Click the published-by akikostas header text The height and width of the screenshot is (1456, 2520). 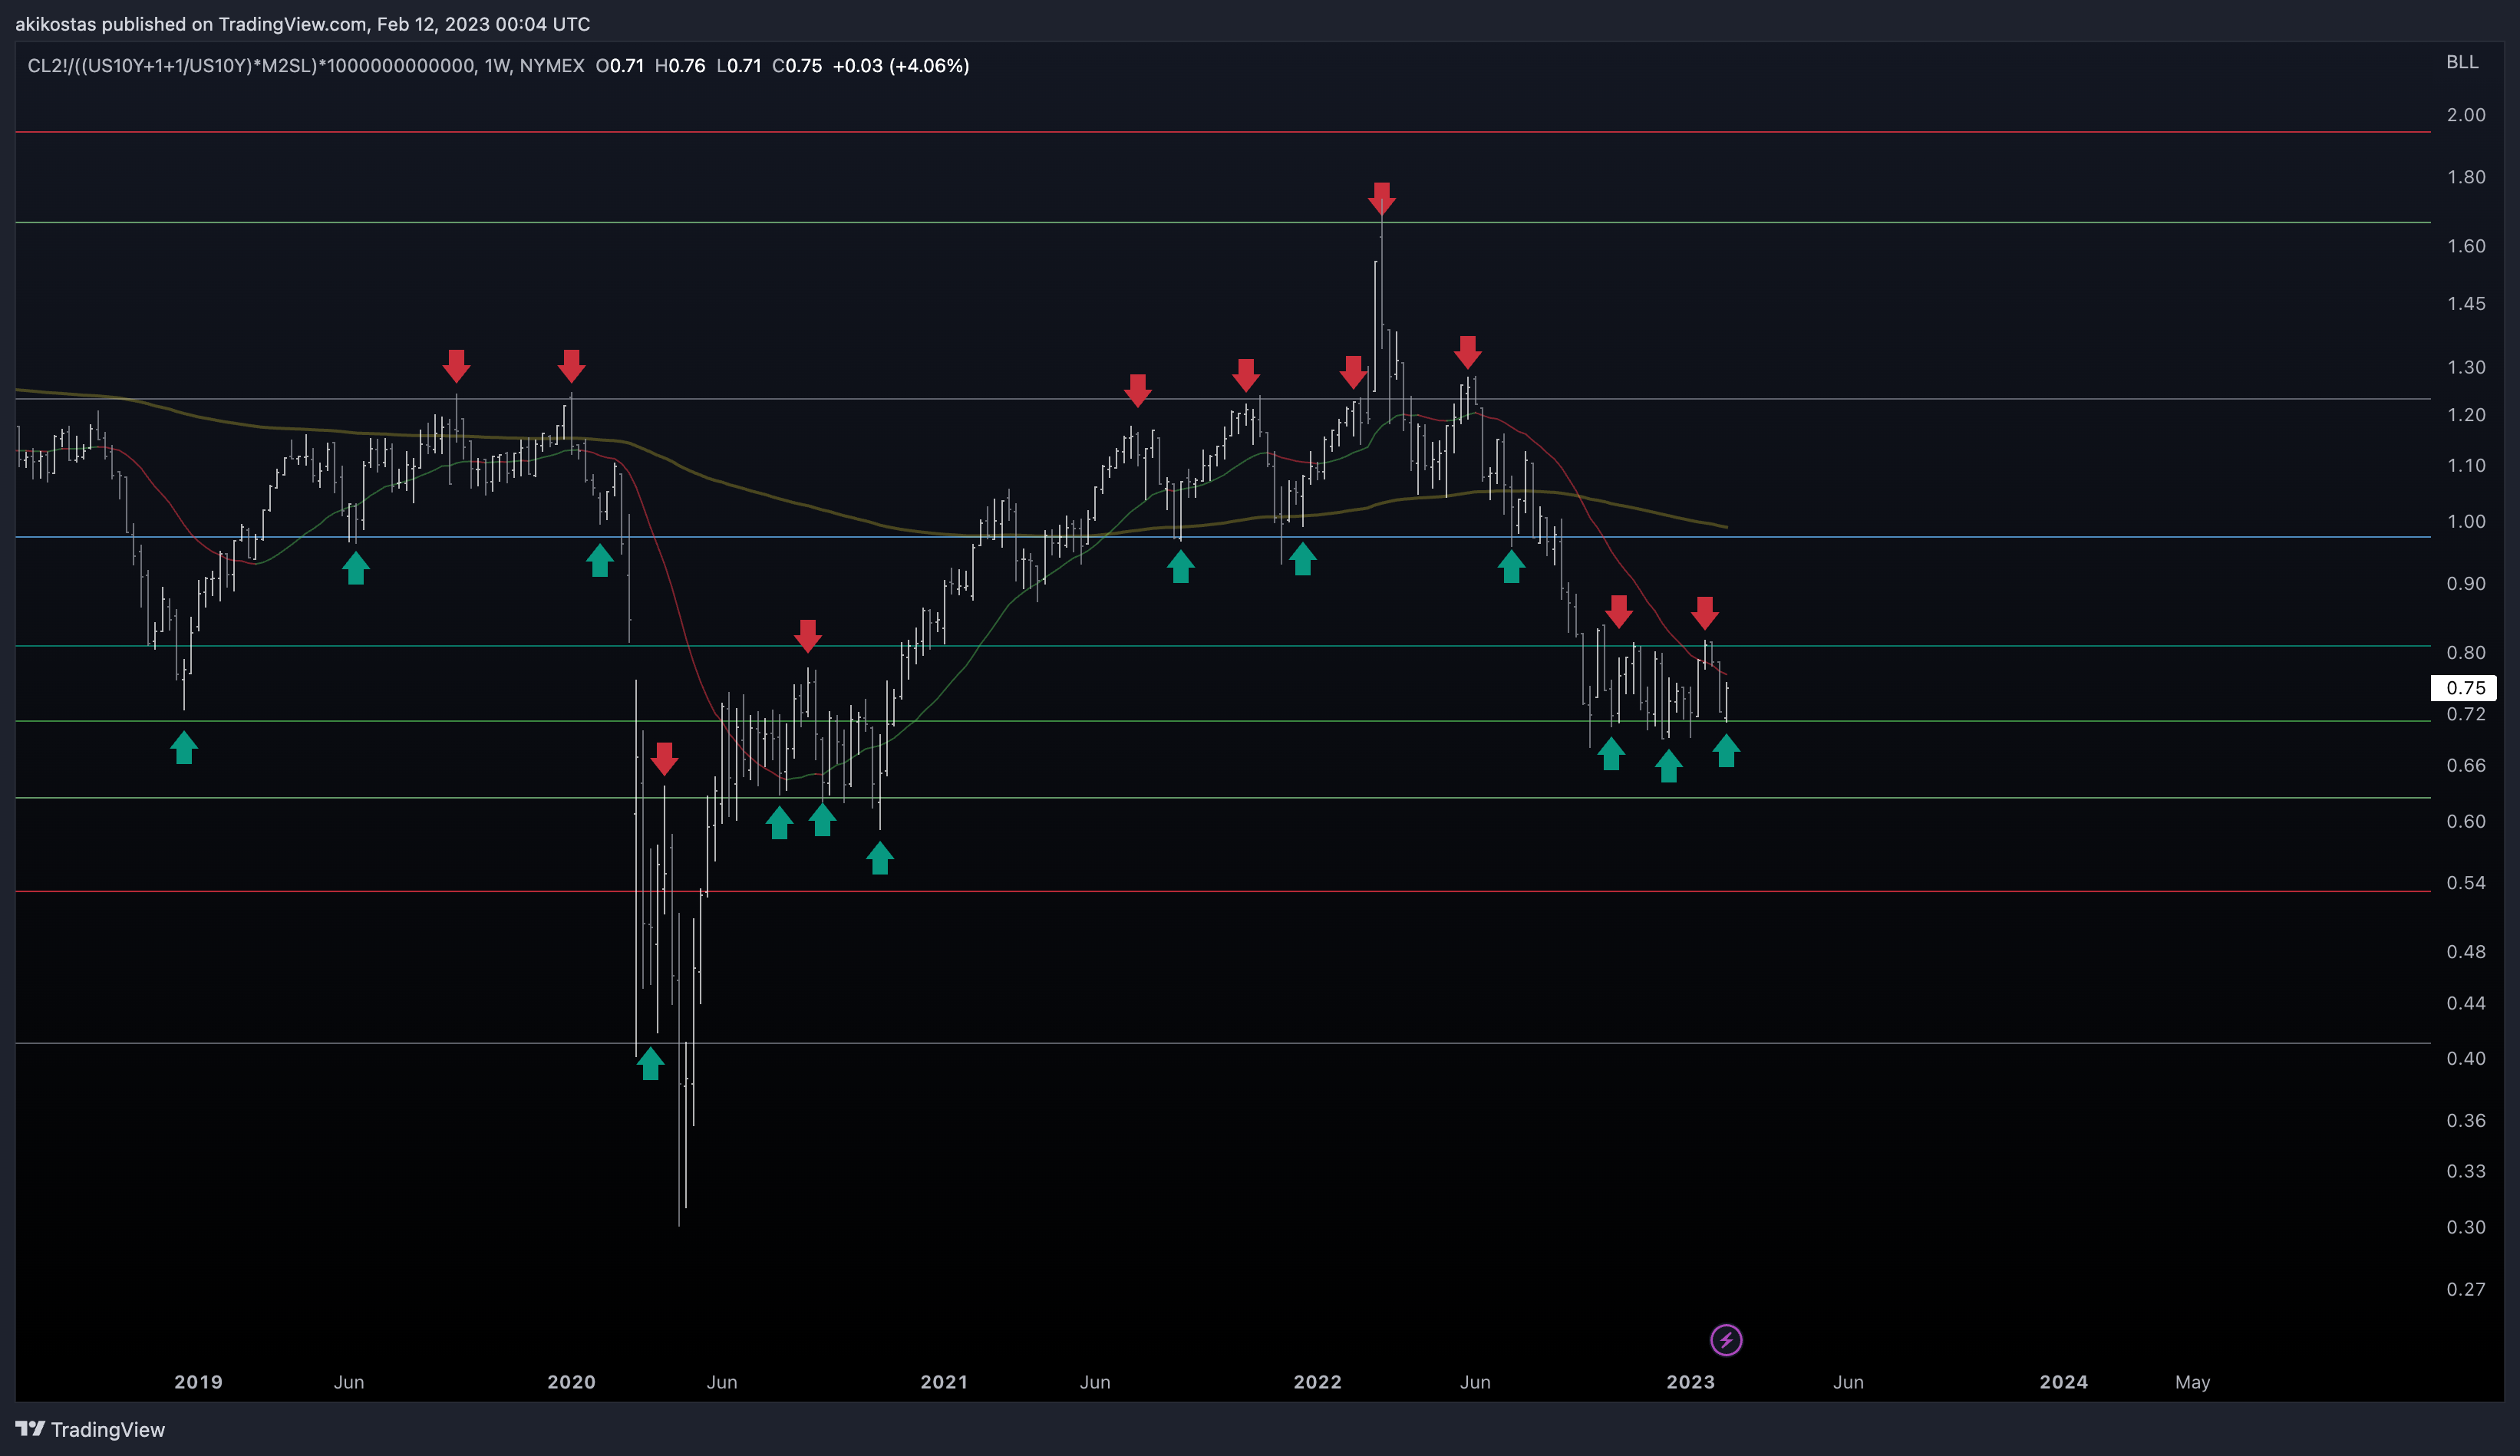click(302, 24)
